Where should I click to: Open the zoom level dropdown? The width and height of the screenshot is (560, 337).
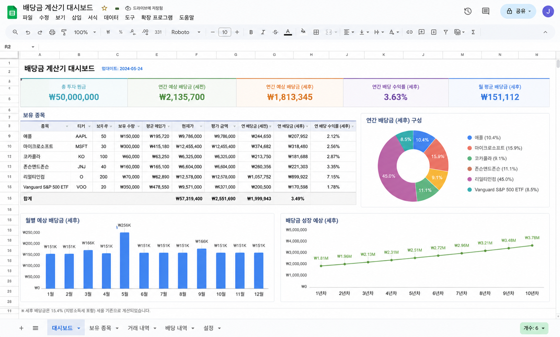click(85, 32)
